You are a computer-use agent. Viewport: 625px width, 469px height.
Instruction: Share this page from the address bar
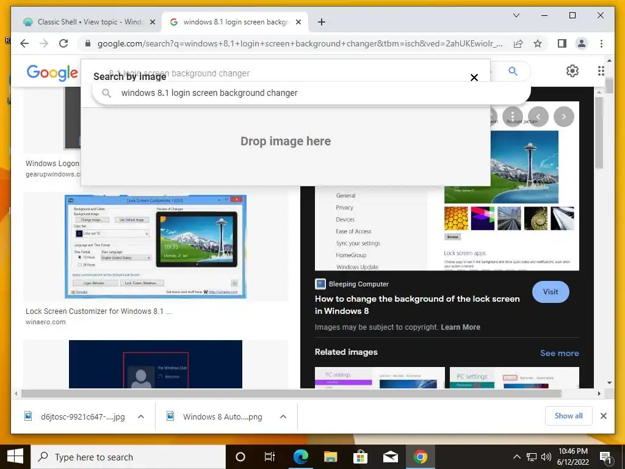pos(518,43)
